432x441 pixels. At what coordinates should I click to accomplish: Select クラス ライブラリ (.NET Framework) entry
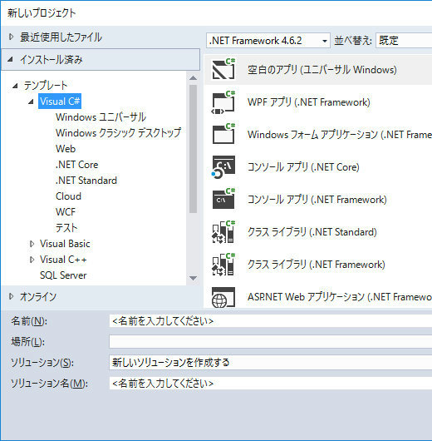point(318,264)
